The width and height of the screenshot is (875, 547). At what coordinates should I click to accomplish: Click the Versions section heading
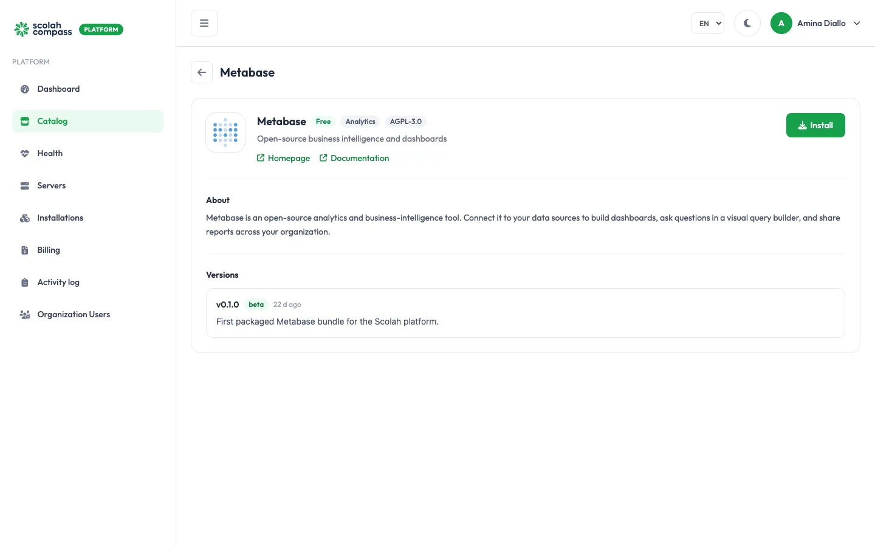click(222, 275)
